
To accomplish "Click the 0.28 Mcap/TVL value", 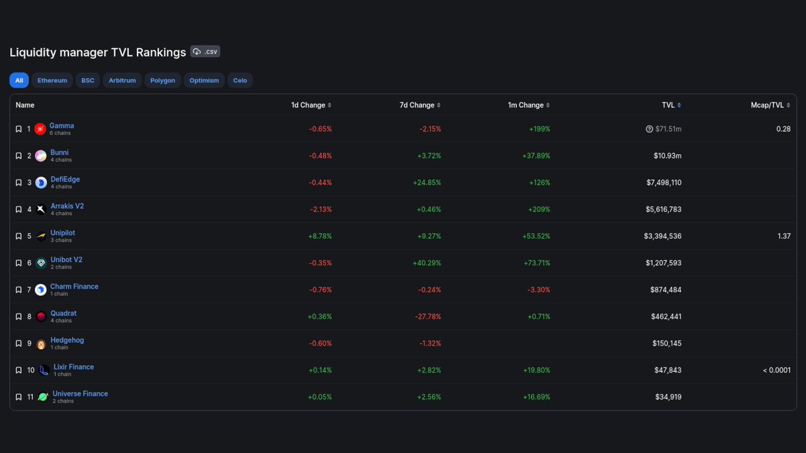I will pos(784,129).
